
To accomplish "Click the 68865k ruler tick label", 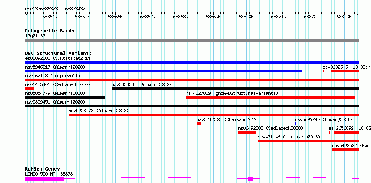I will coord(83,17).
